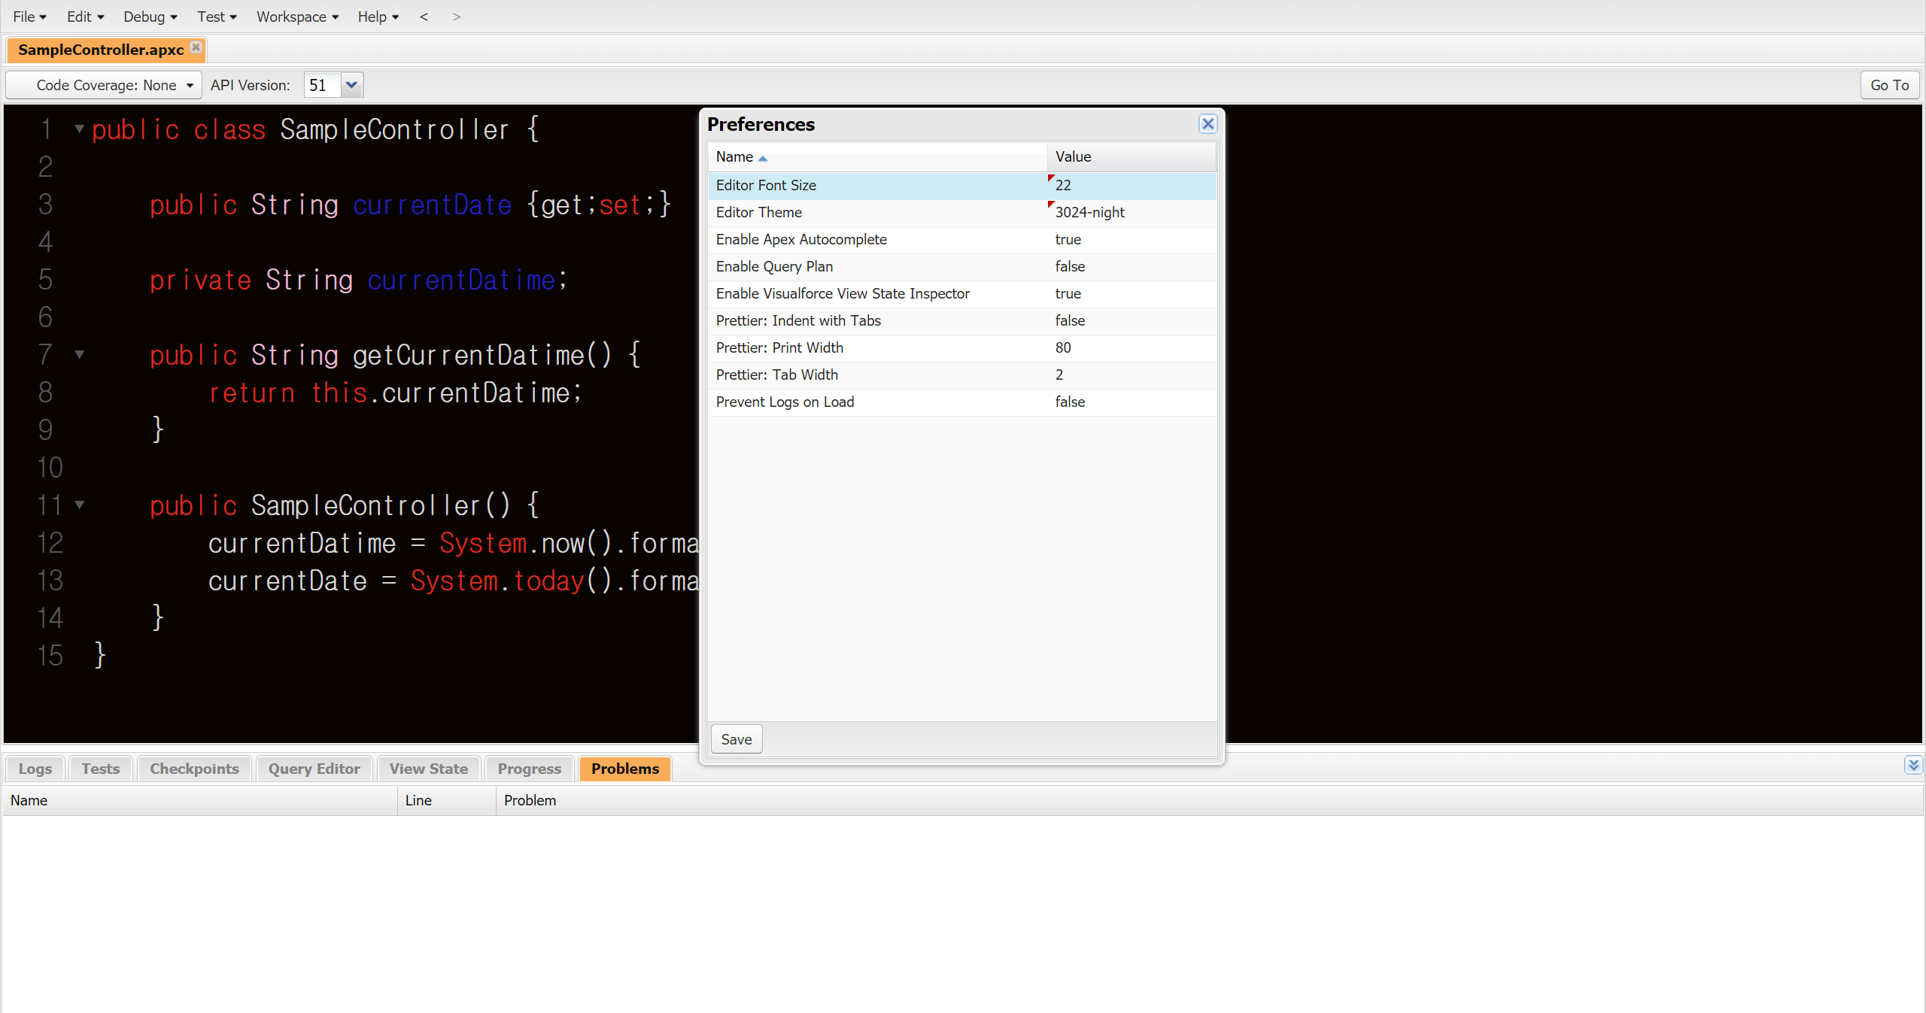
Task: Close the SampleController.apxc tab
Action: (x=196, y=47)
